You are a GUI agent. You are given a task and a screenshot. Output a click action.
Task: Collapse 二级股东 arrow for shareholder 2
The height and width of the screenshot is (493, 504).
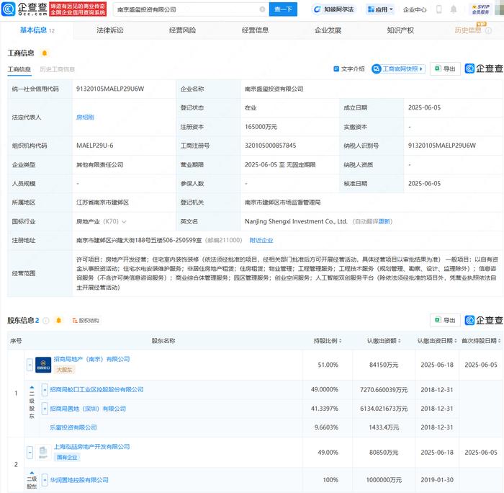32,473
